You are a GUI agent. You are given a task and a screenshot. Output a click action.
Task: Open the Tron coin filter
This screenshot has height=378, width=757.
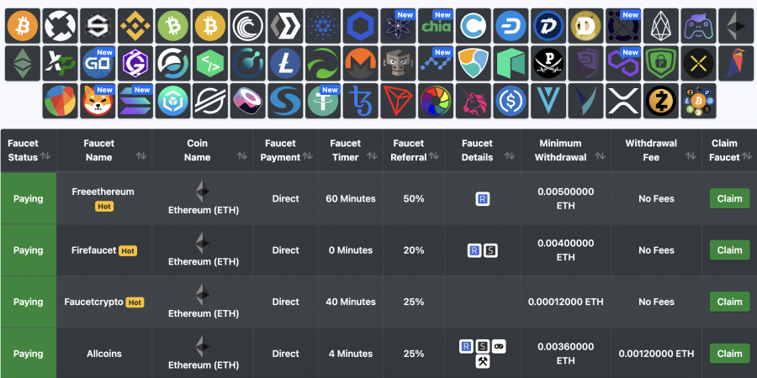(x=398, y=101)
